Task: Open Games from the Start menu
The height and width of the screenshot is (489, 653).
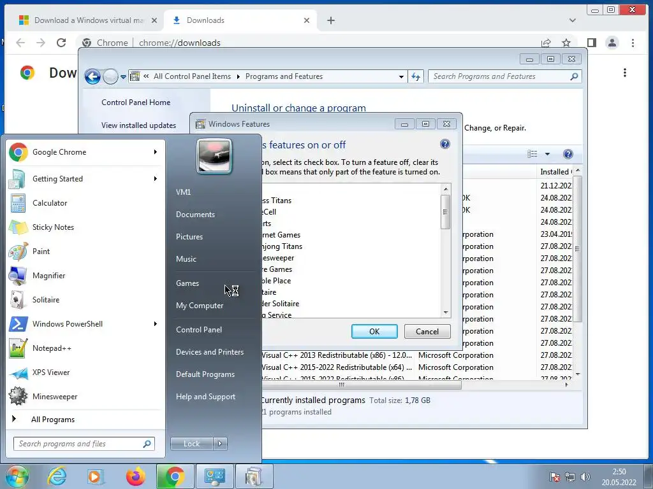Action: point(187,283)
